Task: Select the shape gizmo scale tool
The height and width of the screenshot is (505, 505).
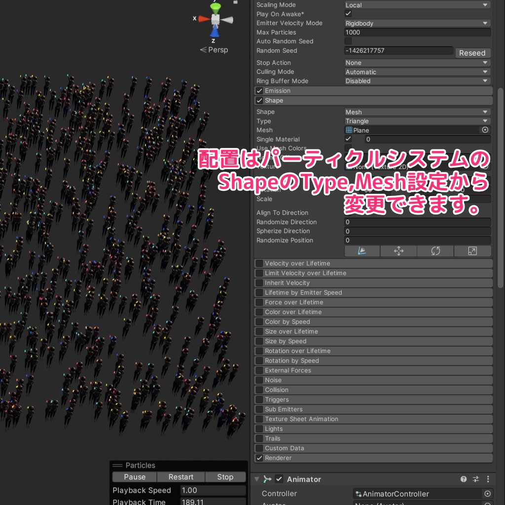Action: 472,251
